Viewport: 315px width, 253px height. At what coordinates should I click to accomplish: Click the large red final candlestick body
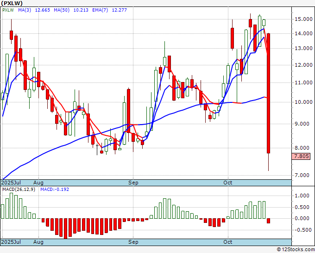click(268, 94)
